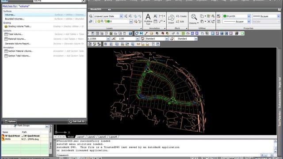Click the single-line text icon in Annotation
Image resolution: width=283 pixels, height=159 pixels.
(155, 16)
